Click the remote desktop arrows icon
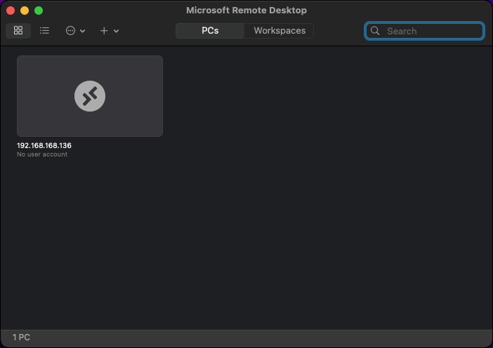493x348 pixels. 90,96
